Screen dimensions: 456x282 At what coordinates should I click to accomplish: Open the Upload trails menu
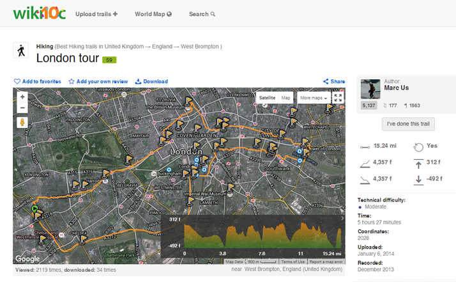point(96,13)
